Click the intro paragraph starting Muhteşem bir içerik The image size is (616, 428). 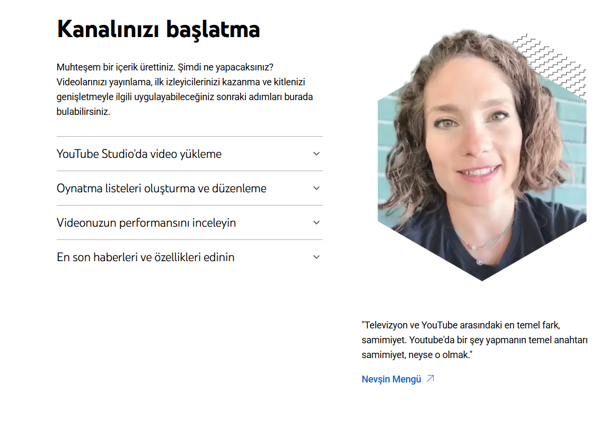pyautogui.click(x=184, y=89)
